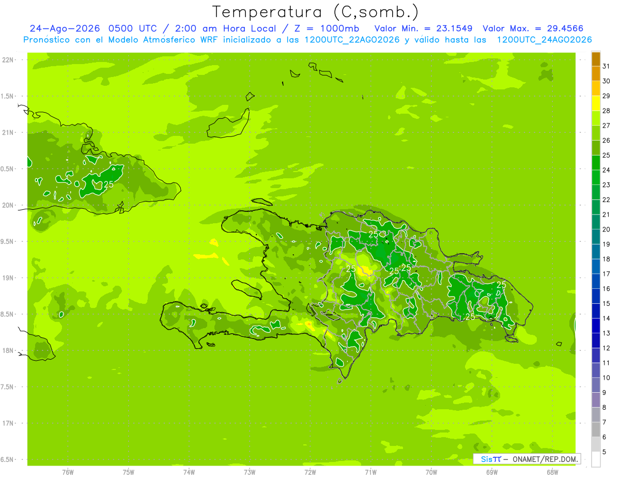Click the 17N latitude axis label
The image size is (620, 479).
coord(8,423)
